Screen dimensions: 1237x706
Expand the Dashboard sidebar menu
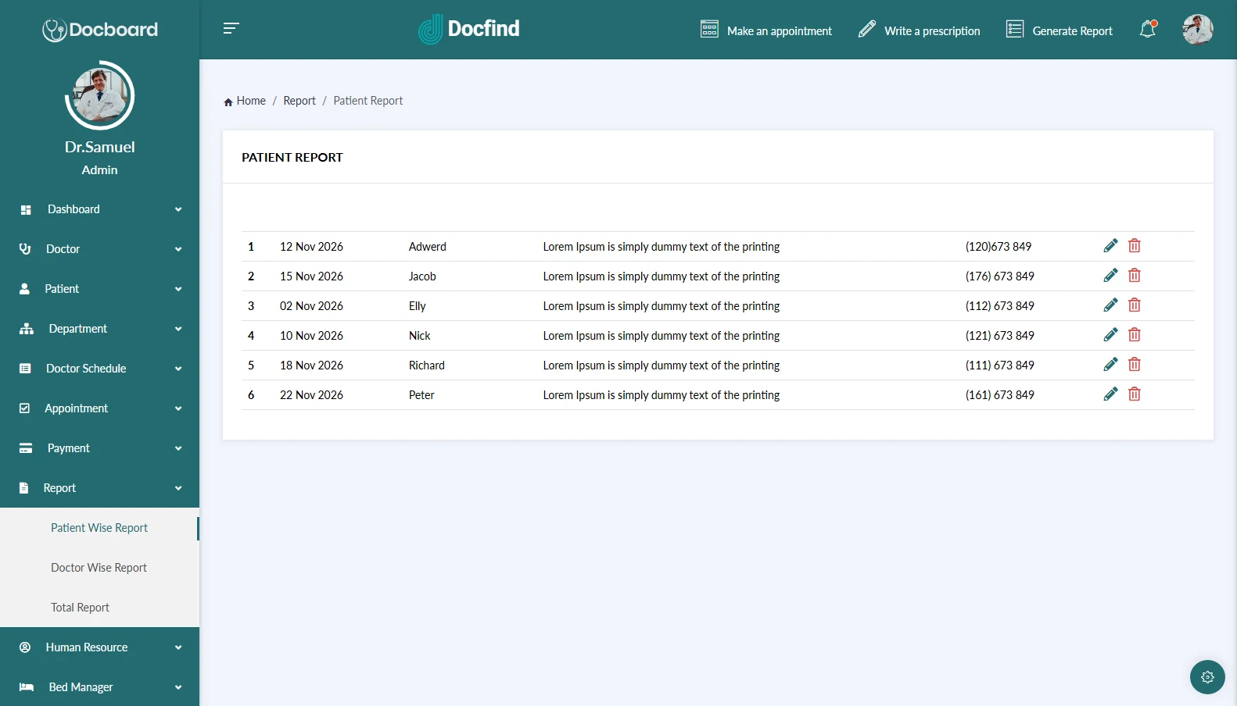pyautogui.click(x=99, y=209)
